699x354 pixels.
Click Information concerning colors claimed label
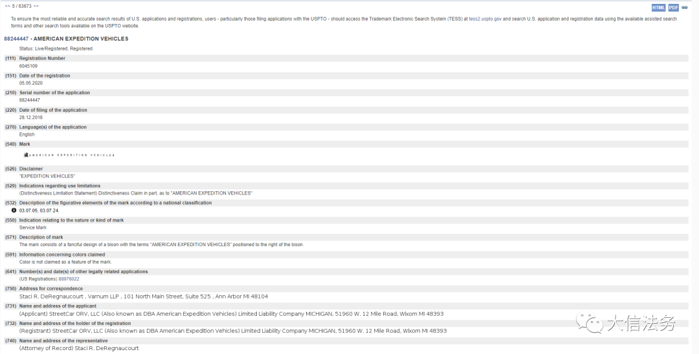click(62, 255)
